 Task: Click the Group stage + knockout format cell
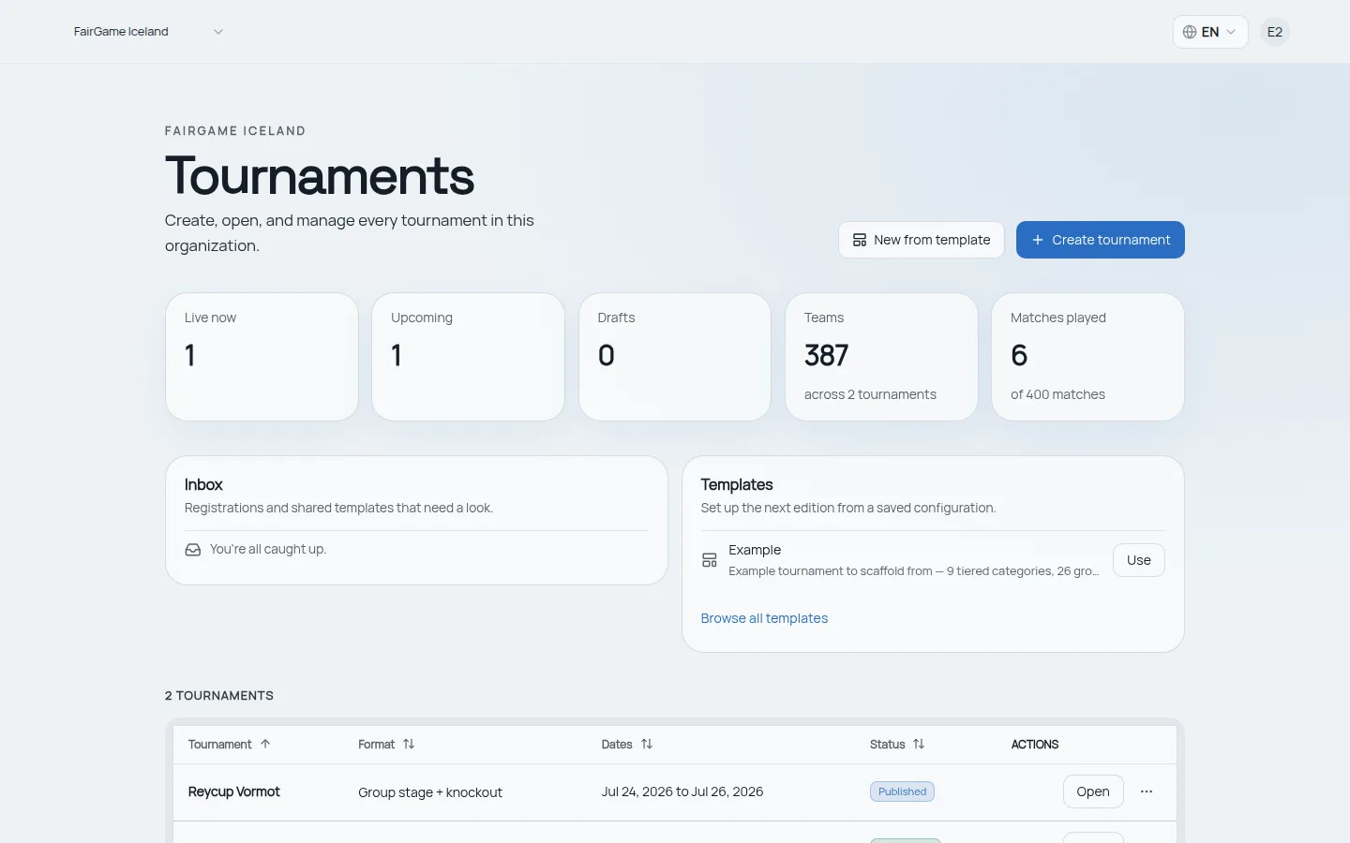coord(430,792)
